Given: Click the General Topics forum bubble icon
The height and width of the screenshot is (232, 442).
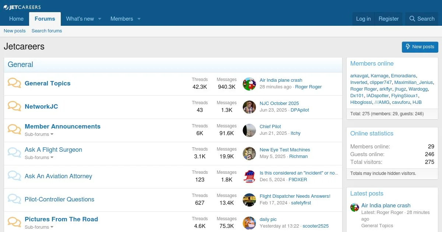Looking at the screenshot, I should point(14,83).
